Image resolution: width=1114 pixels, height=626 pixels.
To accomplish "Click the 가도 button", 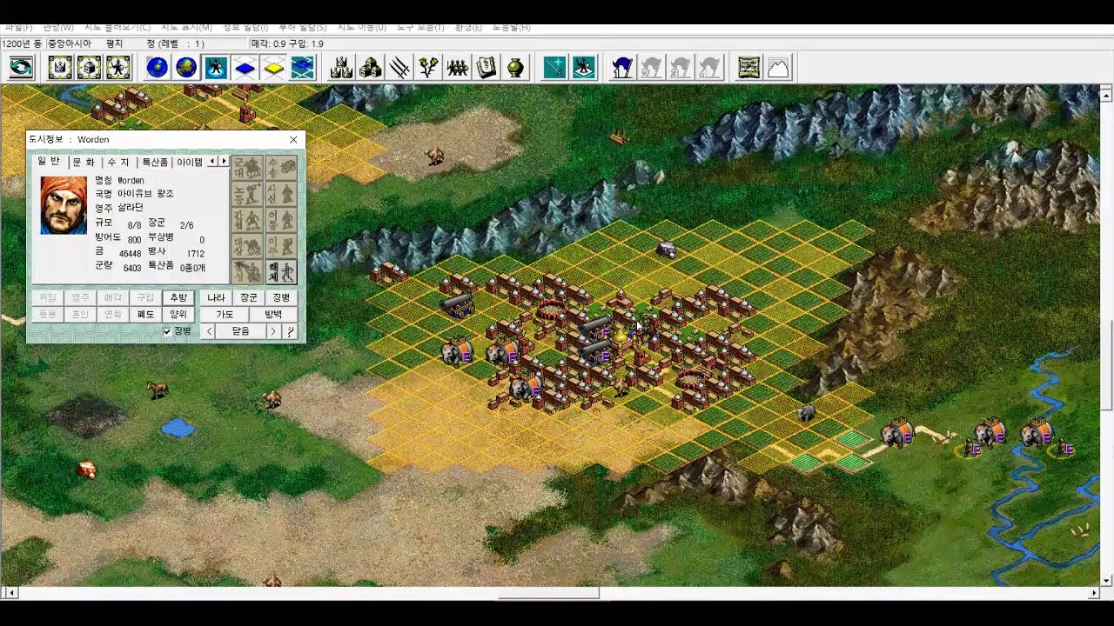I will coord(225,314).
